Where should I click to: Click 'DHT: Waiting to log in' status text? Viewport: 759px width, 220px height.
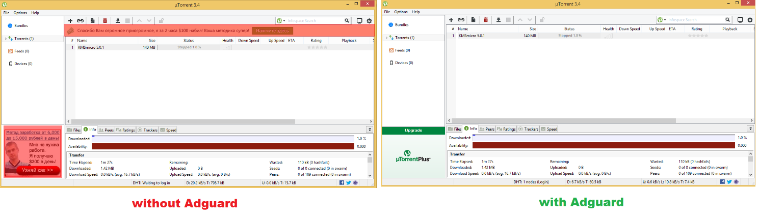click(x=151, y=182)
